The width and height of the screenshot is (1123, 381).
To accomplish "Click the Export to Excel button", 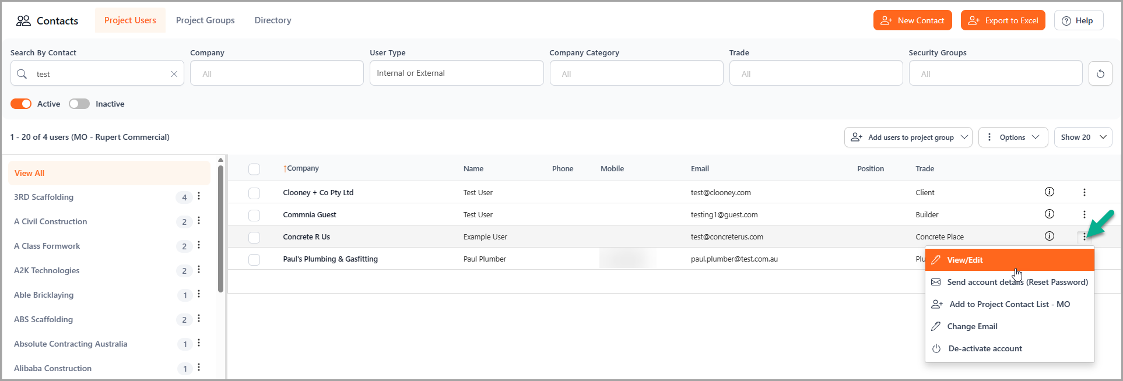I will click(1002, 20).
